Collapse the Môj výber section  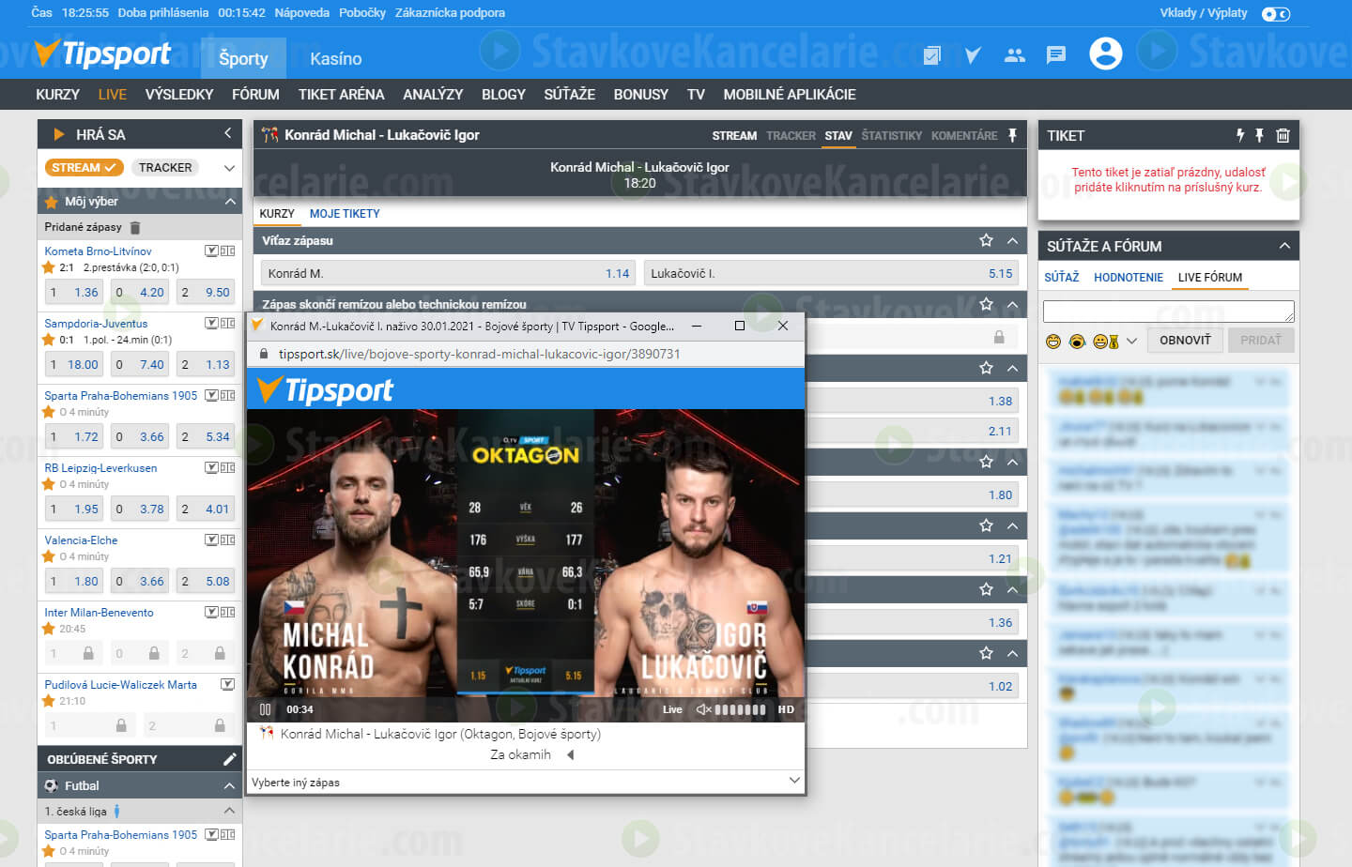click(x=229, y=201)
